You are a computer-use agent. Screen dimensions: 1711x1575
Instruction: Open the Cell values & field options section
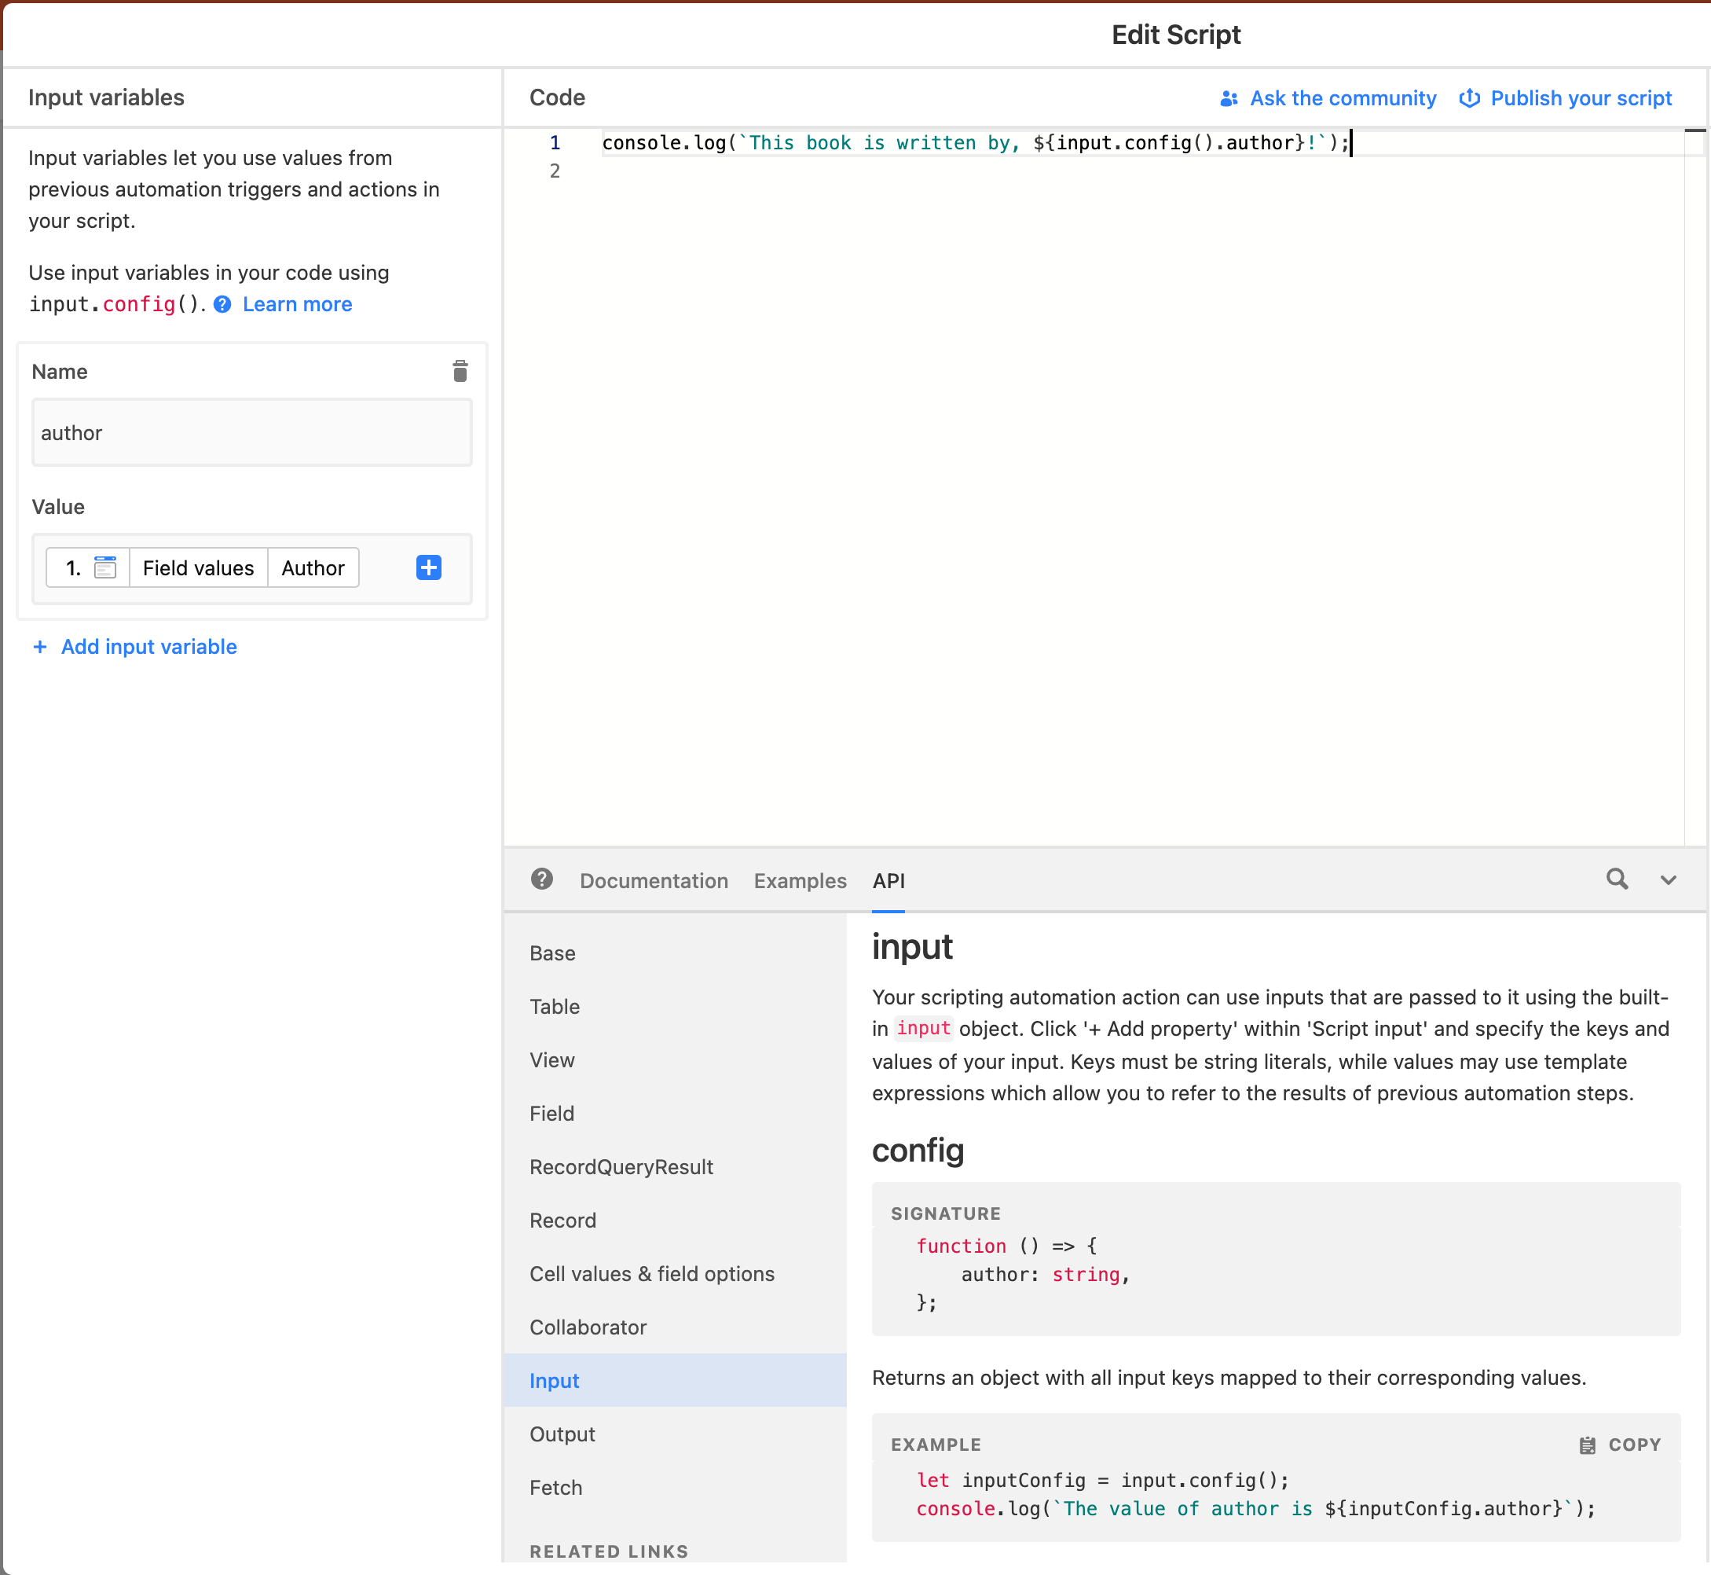[652, 1273]
